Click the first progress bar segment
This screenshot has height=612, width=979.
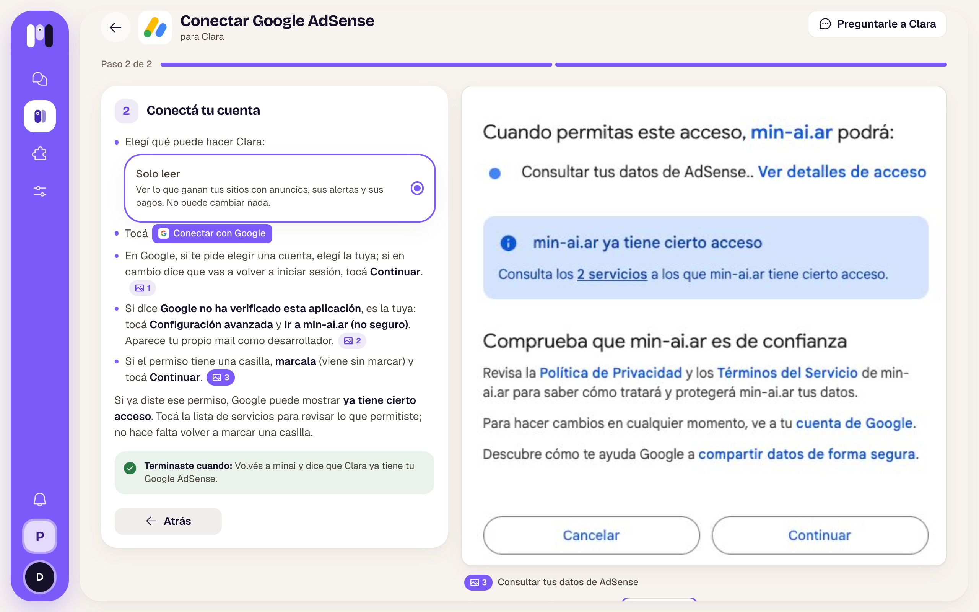[356, 64]
